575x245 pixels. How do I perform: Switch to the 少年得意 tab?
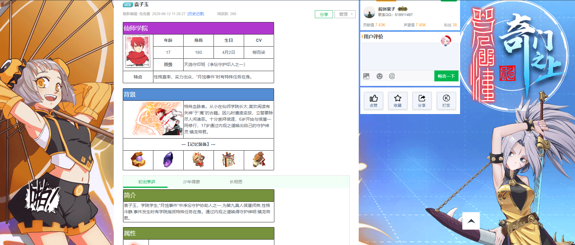tap(191, 182)
